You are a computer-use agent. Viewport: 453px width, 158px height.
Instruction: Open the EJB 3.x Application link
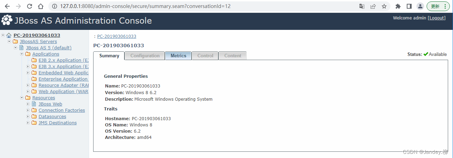click(x=64, y=67)
